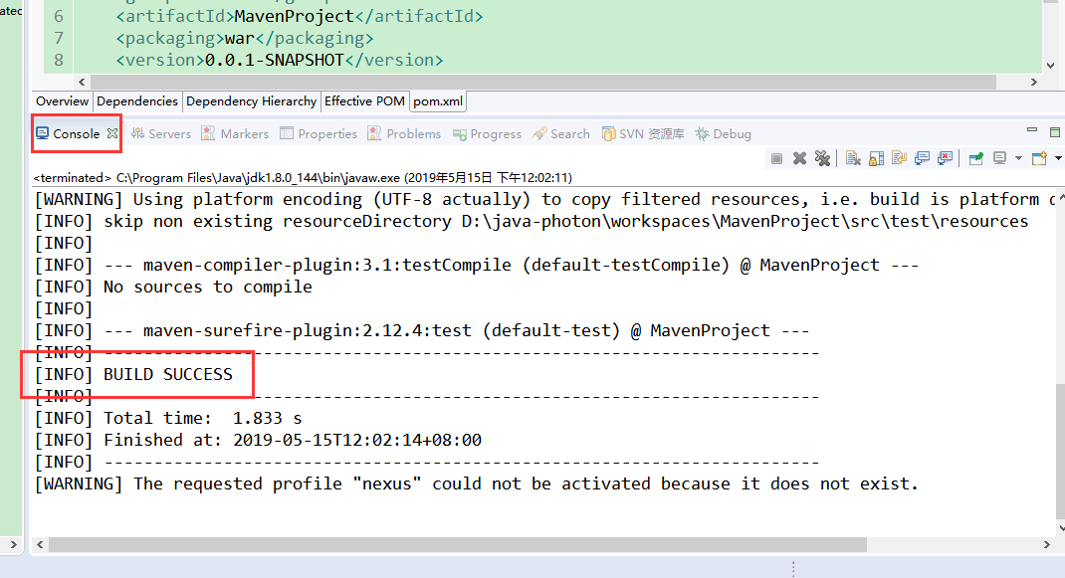The width and height of the screenshot is (1065, 578).
Task: Toggle Word Wrap in console toolbar
Action: (899, 158)
